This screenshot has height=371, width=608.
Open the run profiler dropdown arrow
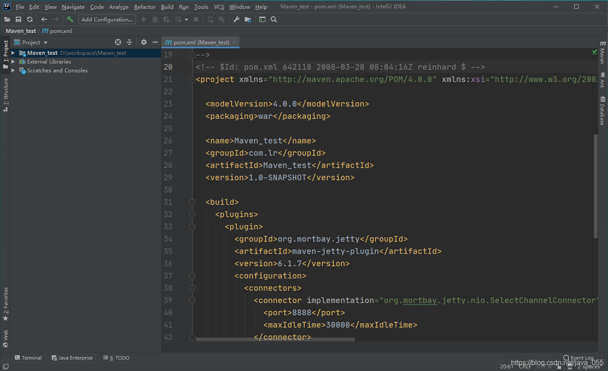(186, 19)
